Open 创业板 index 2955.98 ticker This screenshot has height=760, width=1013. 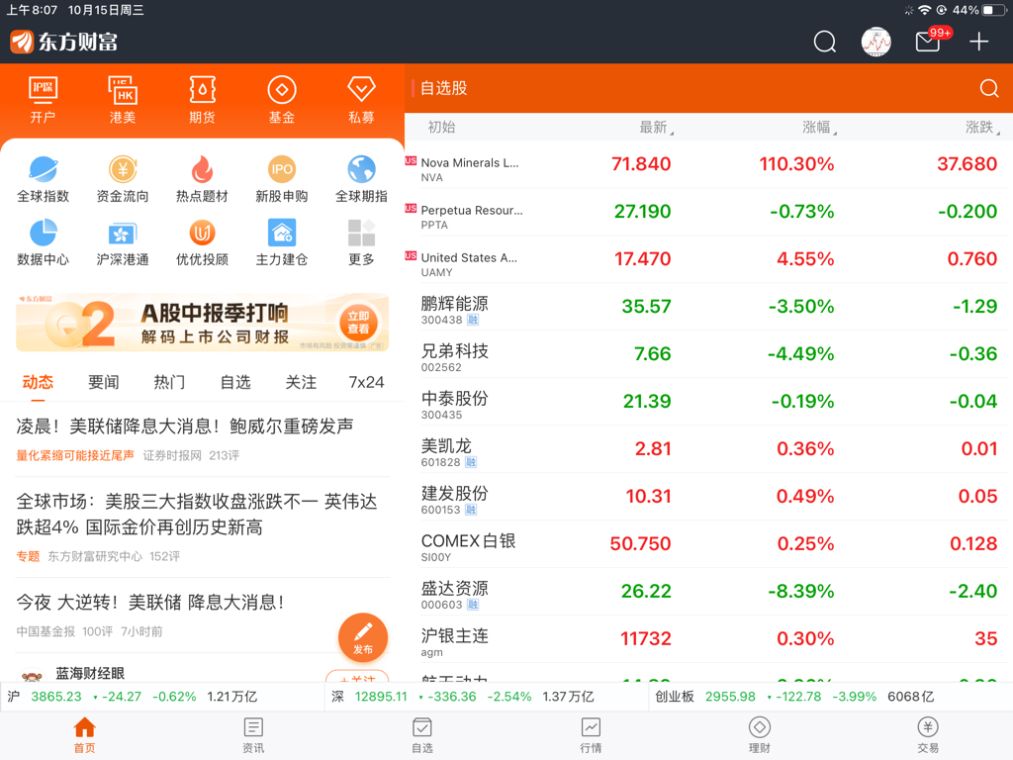(830, 697)
